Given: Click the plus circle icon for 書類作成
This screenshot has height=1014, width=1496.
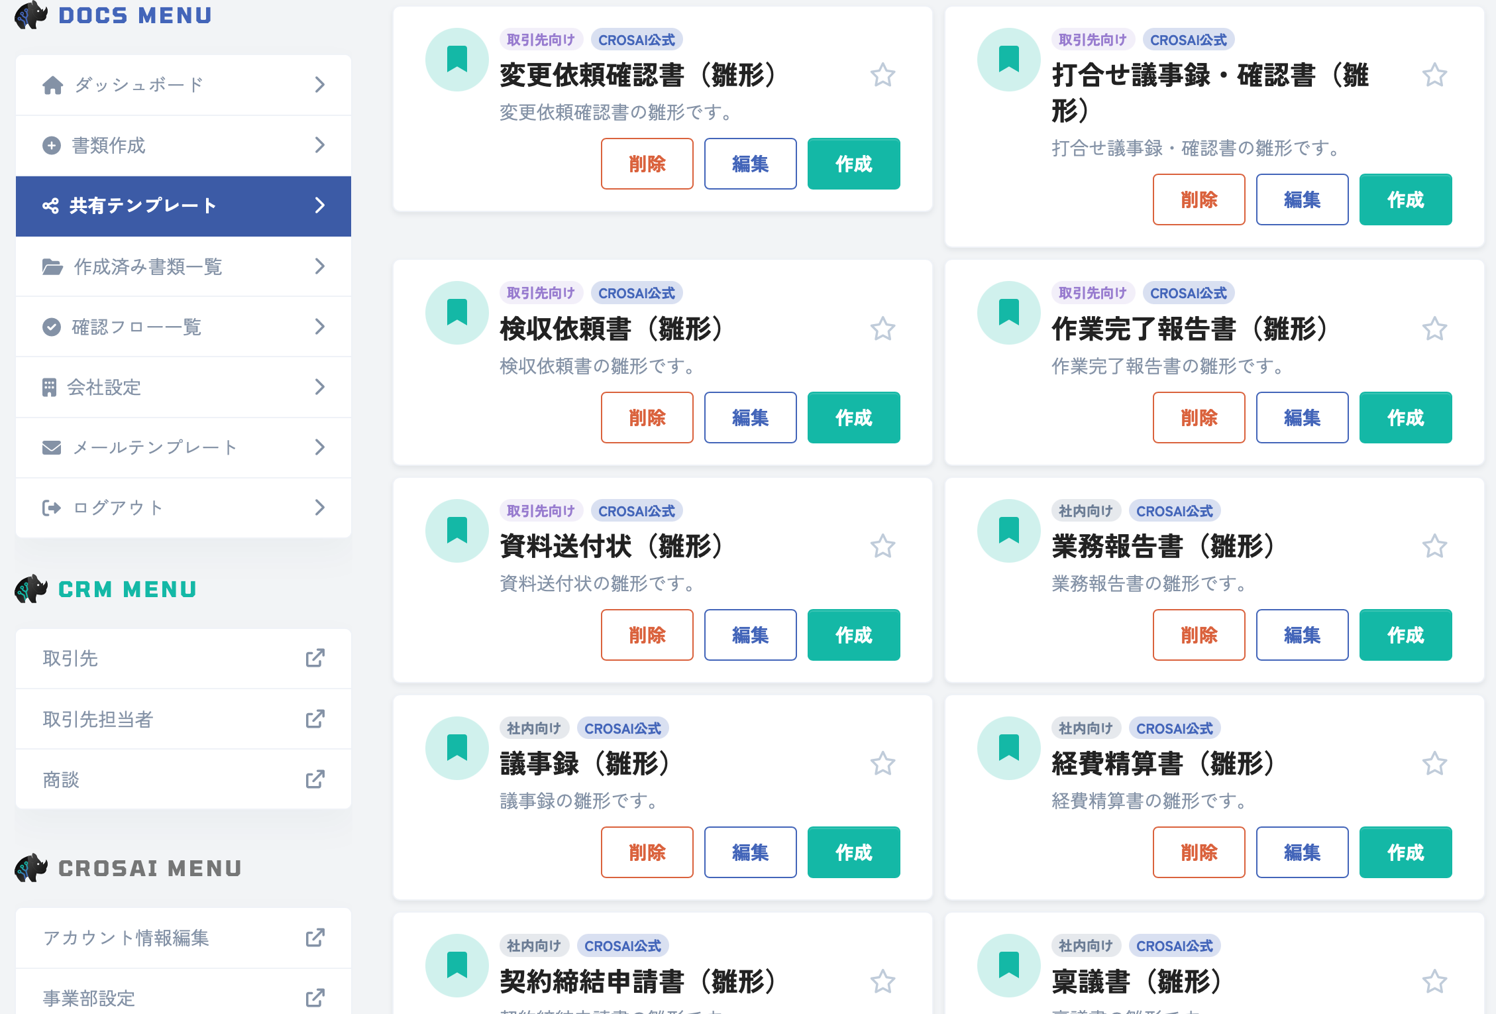Looking at the screenshot, I should [52, 145].
